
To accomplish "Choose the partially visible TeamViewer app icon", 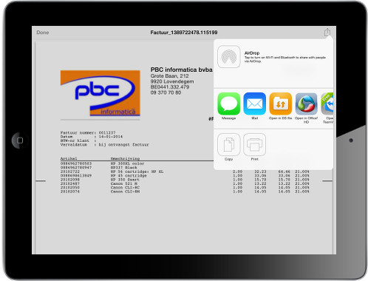I will (327, 104).
